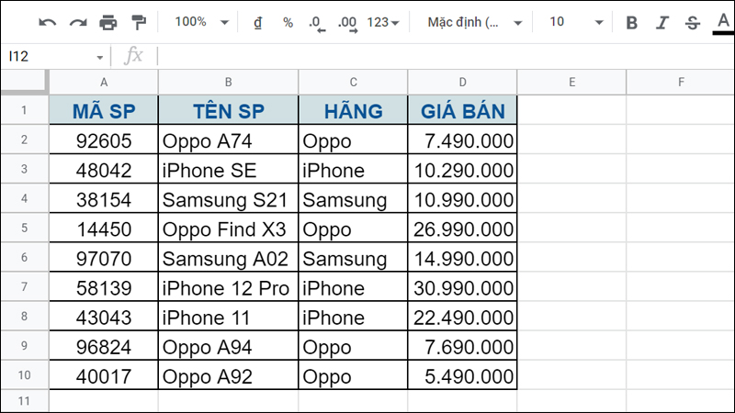Screen dimensions: 735x413
Task: Open more number formats (123) menu
Action: pyautogui.click(x=383, y=22)
